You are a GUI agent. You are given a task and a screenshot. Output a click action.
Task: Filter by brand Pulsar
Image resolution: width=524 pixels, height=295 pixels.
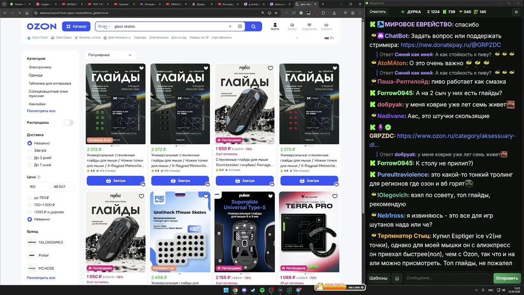38,255
